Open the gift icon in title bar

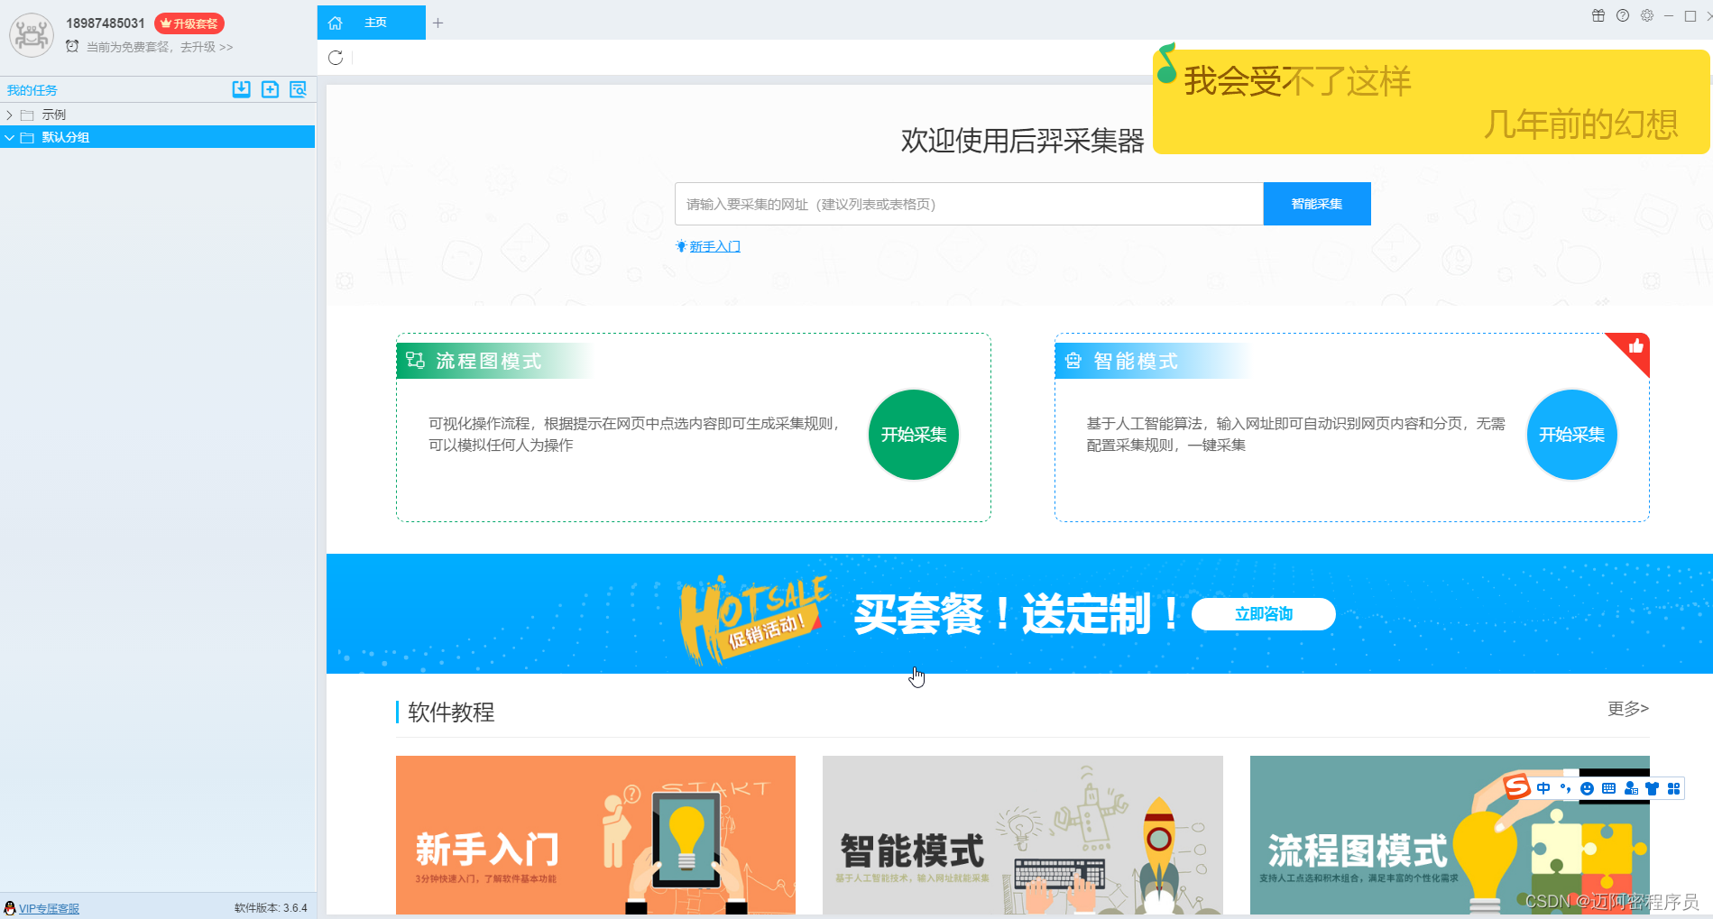1598,15
